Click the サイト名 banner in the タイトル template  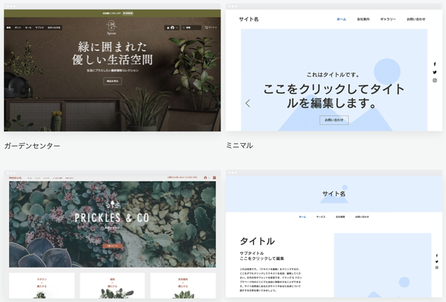(334, 194)
